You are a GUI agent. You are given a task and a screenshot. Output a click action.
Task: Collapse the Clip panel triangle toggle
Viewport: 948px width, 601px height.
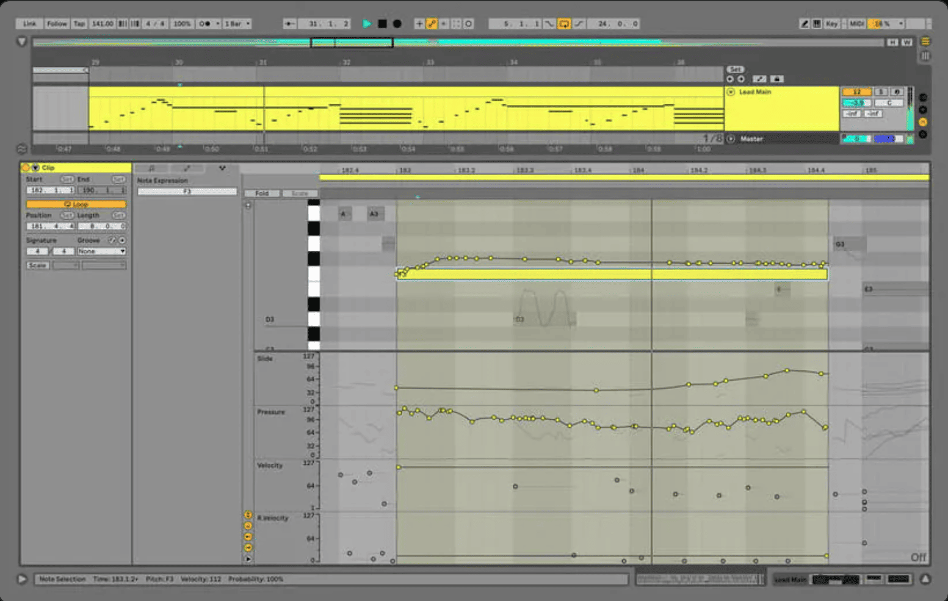pos(35,168)
